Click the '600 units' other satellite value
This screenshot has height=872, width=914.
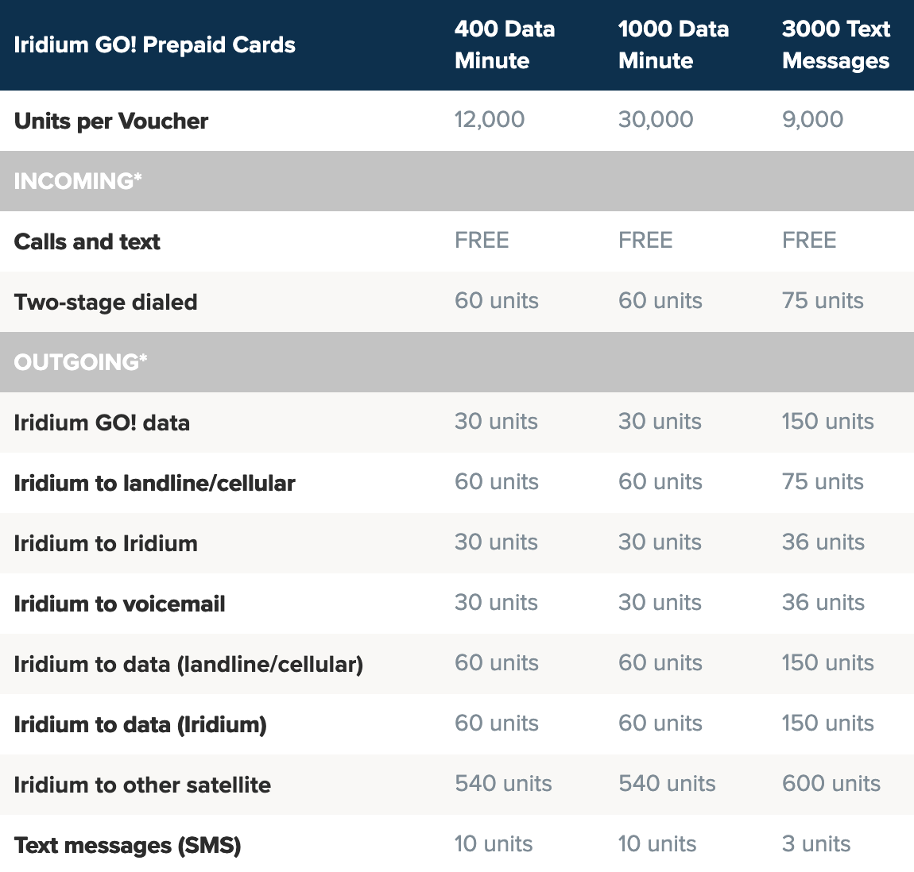[831, 784]
